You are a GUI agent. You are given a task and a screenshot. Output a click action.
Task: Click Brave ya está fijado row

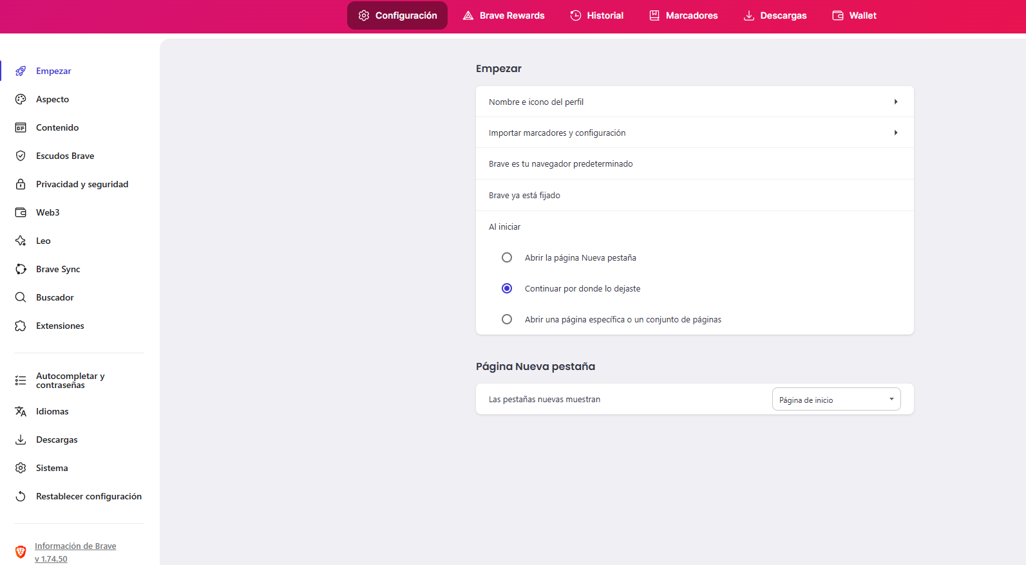click(694, 196)
